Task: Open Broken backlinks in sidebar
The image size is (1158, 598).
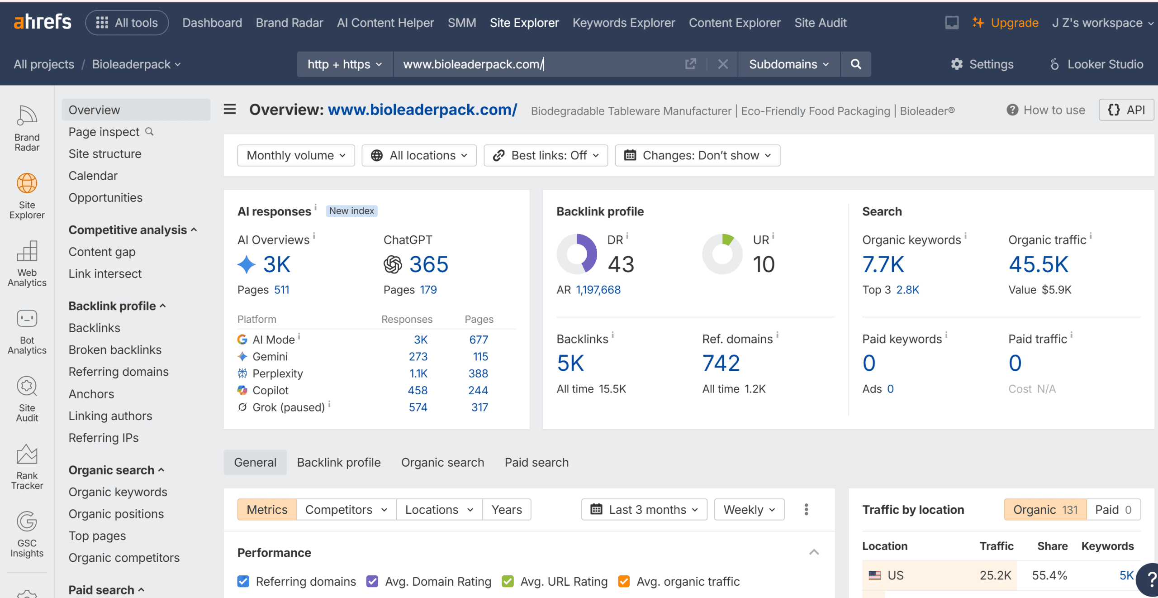Action: (115, 349)
